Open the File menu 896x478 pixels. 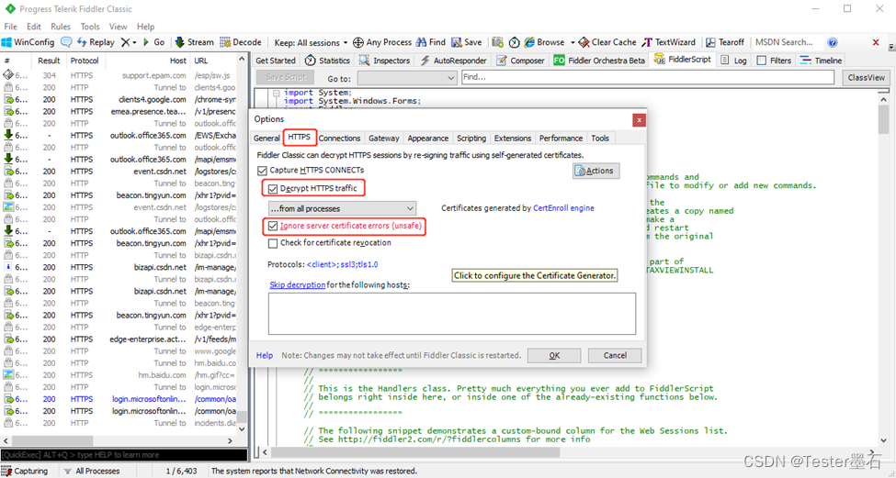[10, 27]
